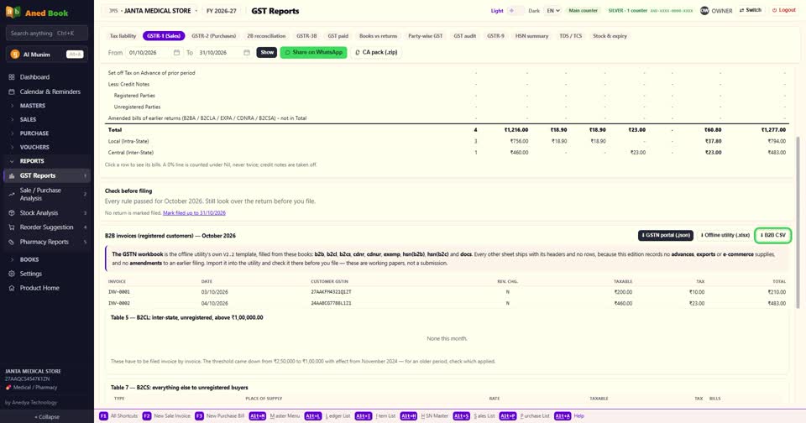Screen dimensions: 806x423
Task: Click the OW owner avatar
Action: coord(704,11)
